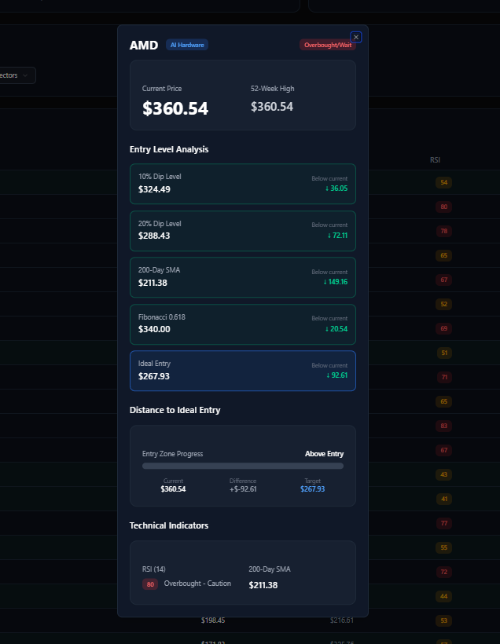
Task: Click the large current price $360.54
Action: tap(175, 108)
